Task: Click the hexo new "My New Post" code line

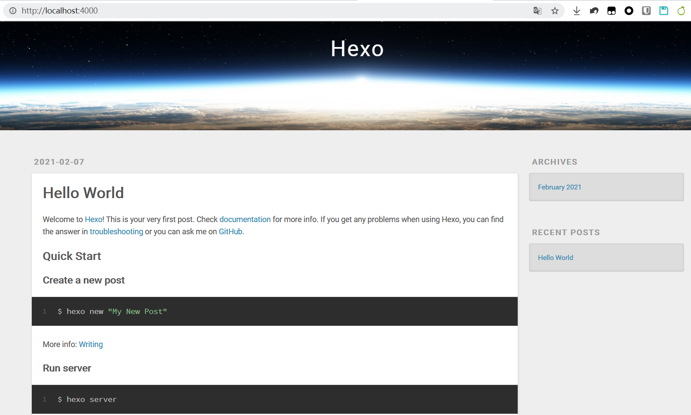Action: 112,312
